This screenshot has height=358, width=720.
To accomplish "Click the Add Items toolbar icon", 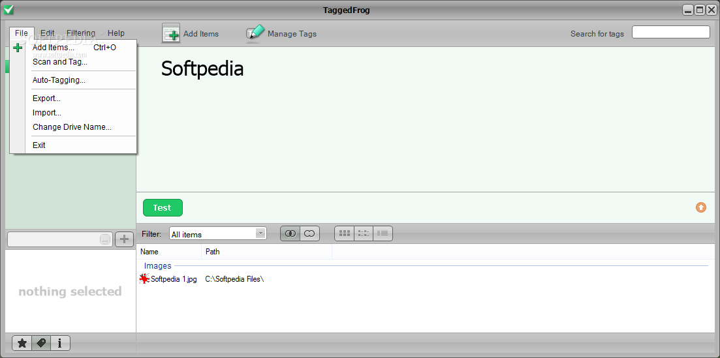I will (171, 33).
